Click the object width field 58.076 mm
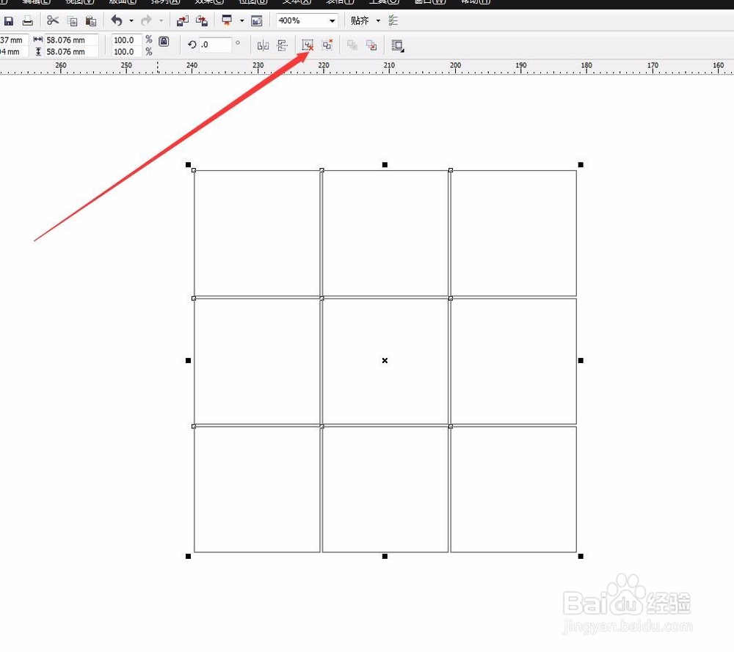 click(72, 40)
